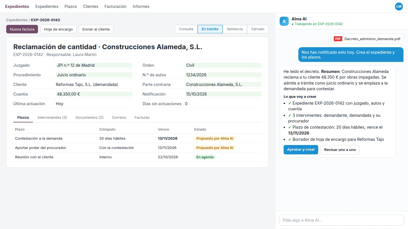The height and width of the screenshot is (229, 408).
Task: Click the Alma AI assistant avatar
Action: 284,21
